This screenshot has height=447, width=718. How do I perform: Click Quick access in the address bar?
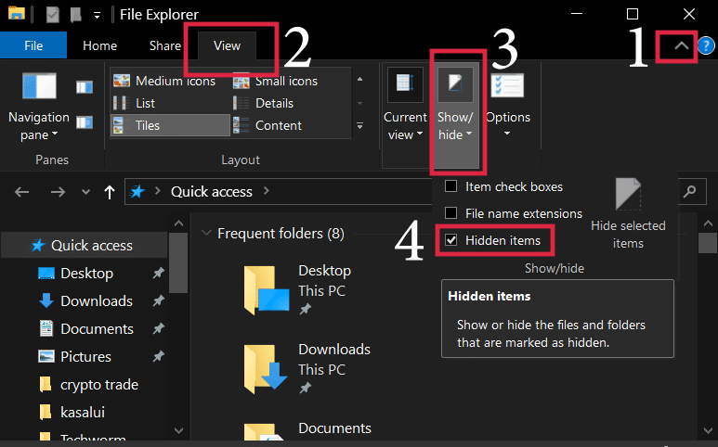tap(212, 192)
